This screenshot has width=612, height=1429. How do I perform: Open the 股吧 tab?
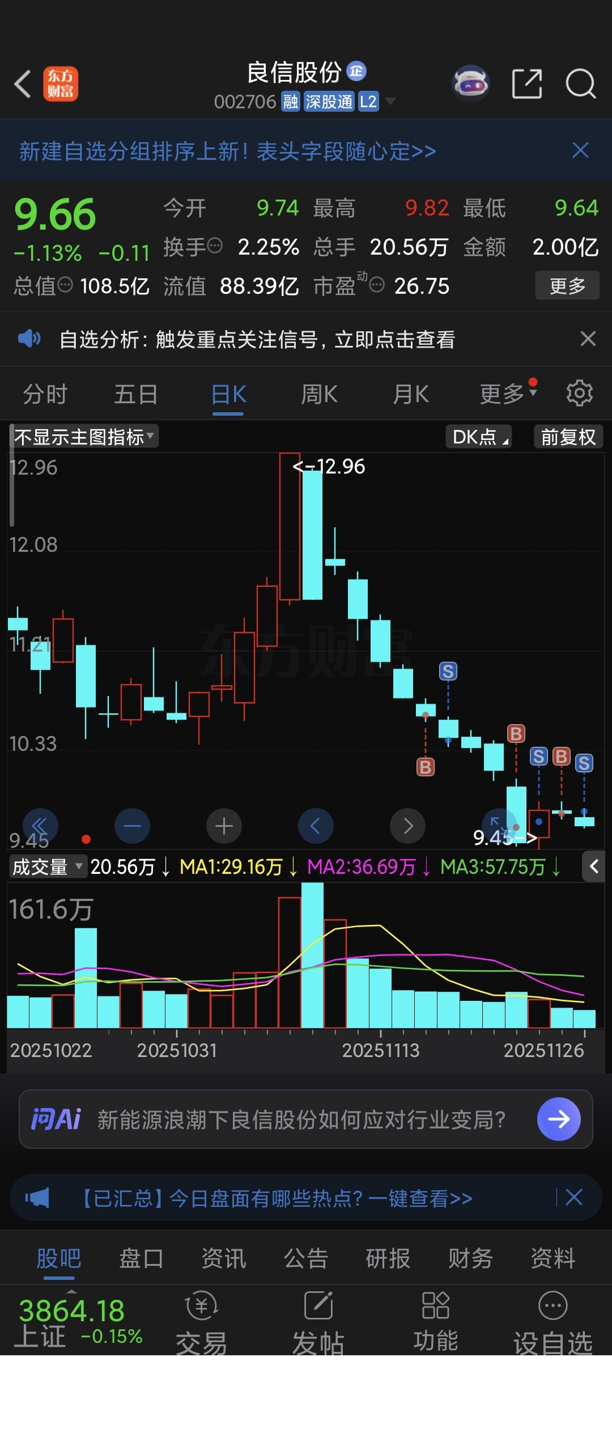pyautogui.click(x=59, y=1258)
